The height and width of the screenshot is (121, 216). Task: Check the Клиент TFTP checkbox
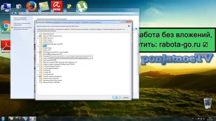(40, 50)
